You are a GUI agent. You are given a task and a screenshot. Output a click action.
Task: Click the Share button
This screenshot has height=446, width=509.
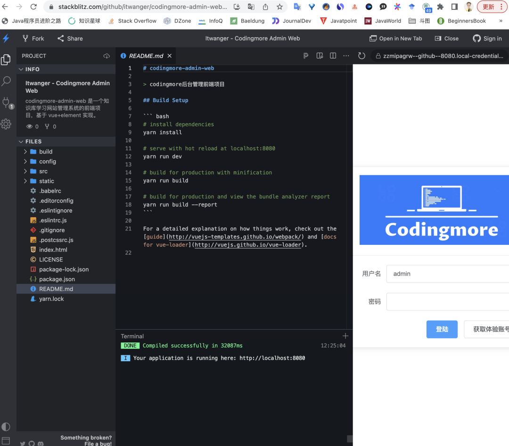(x=70, y=38)
